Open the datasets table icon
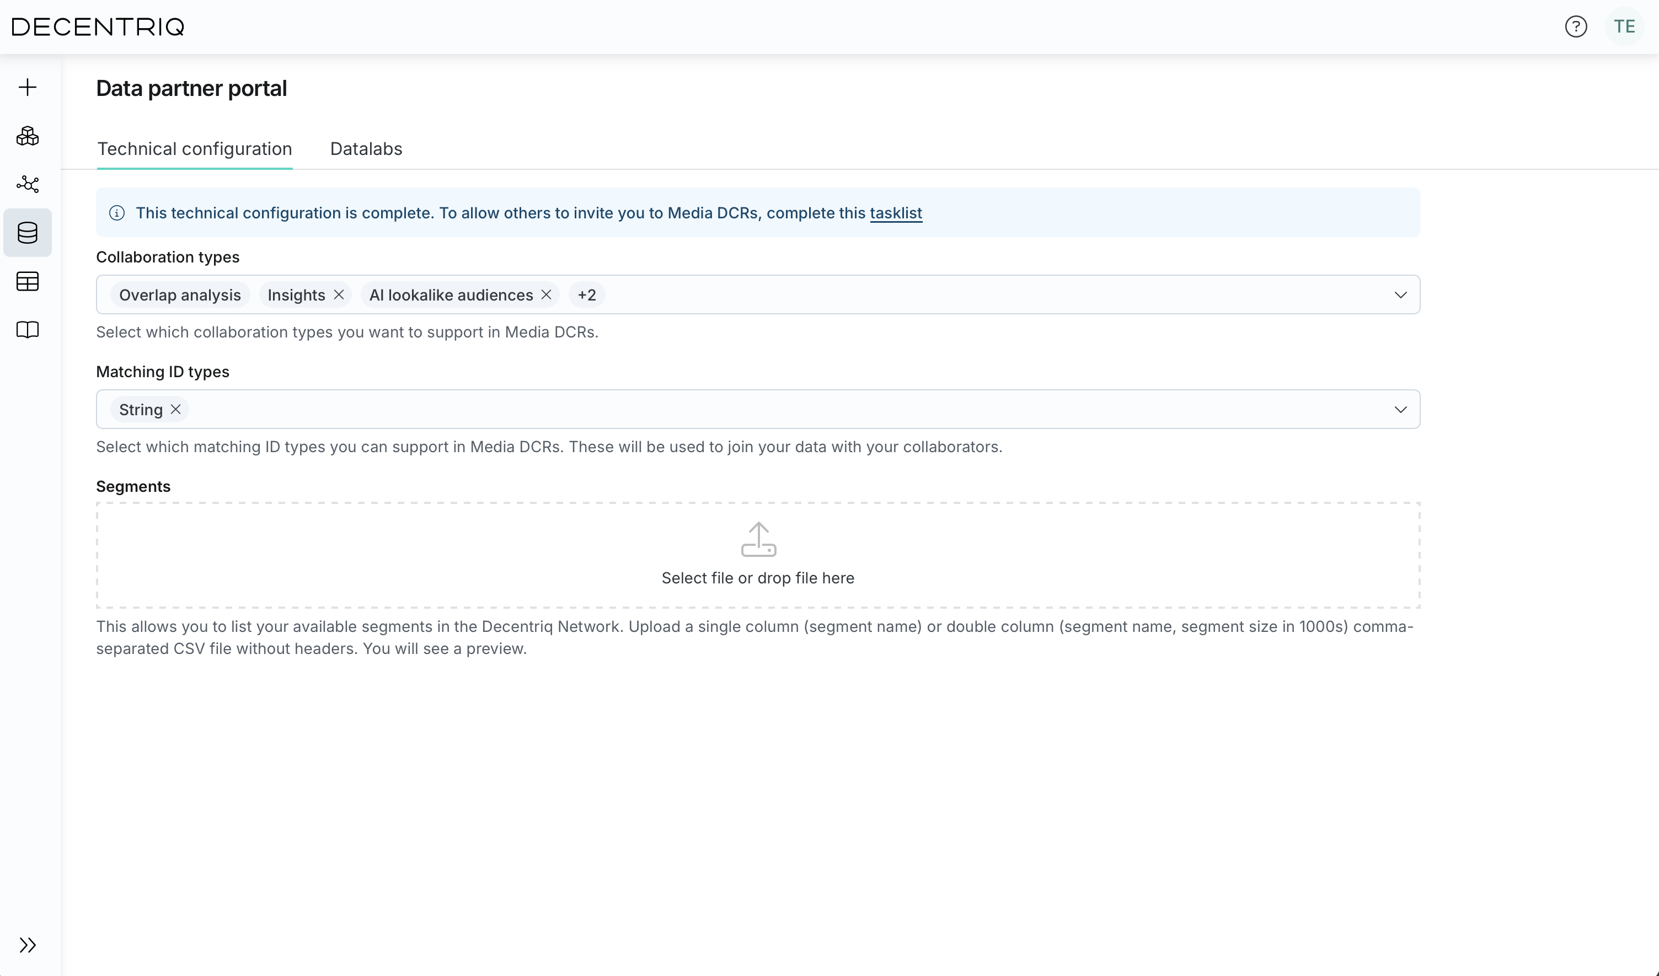The image size is (1659, 976). coord(28,282)
